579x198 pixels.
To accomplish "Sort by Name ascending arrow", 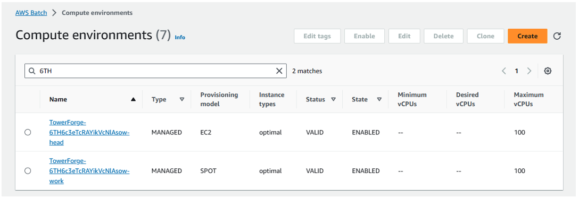I will coord(133,99).
